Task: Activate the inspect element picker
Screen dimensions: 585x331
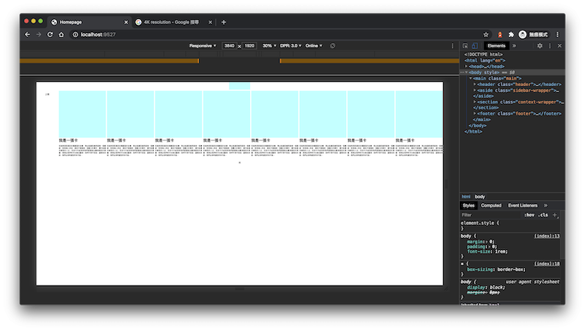Action: click(x=465, y=45)
